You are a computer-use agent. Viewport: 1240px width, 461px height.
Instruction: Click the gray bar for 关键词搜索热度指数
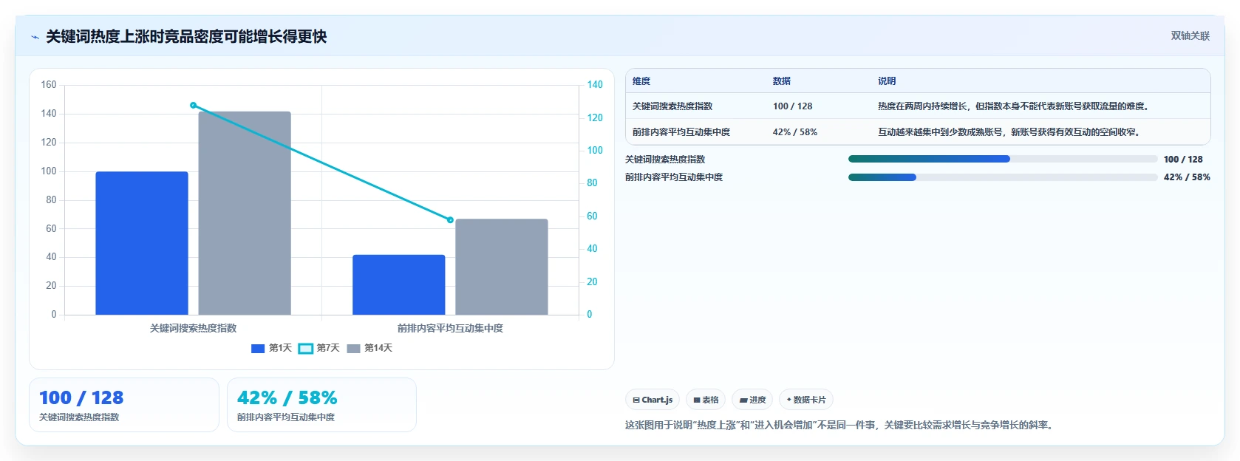click(x=245, y=214)
